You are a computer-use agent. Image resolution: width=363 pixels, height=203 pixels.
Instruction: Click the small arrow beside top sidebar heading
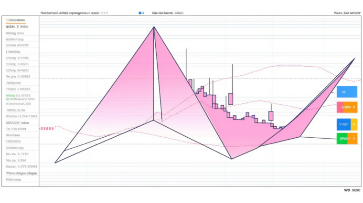coord(7,20)
